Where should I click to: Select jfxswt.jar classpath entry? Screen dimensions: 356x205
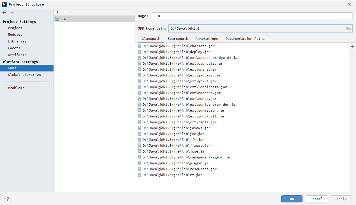point(242,146)
